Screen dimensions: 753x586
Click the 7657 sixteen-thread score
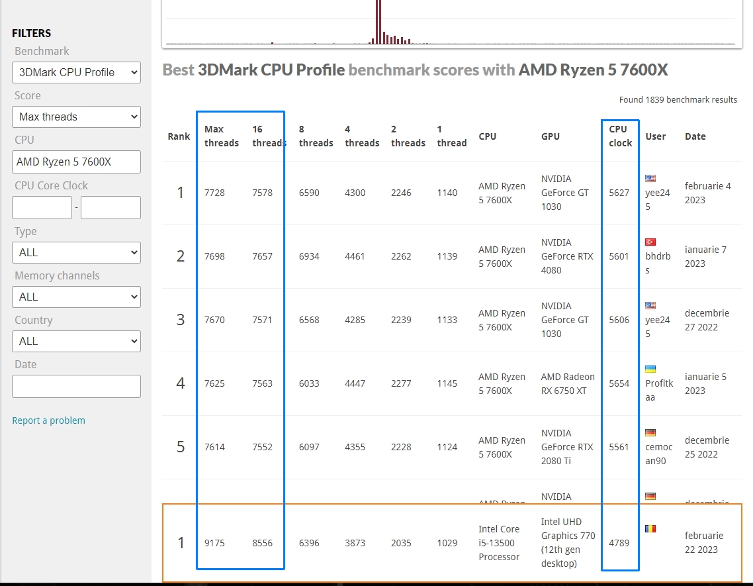tap(262, 256)
